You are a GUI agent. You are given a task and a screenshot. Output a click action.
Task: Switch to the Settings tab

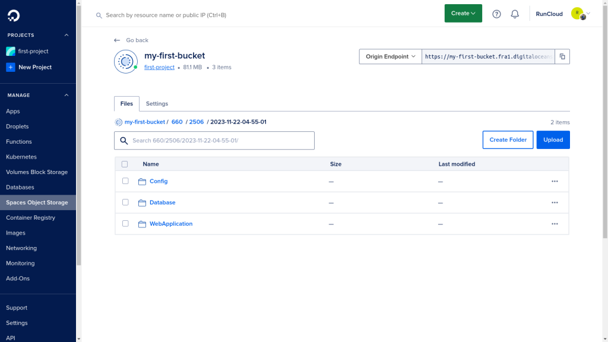click(157, 103)
